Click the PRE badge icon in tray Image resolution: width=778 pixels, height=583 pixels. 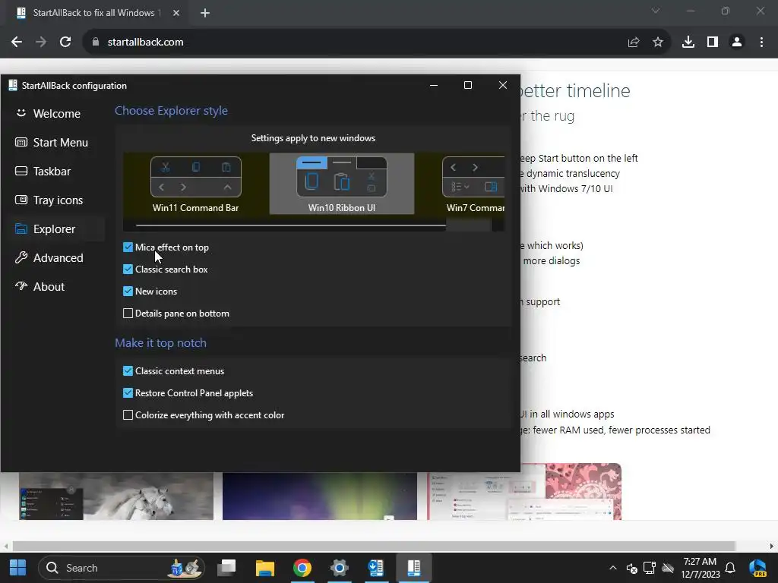click(757, 568)
